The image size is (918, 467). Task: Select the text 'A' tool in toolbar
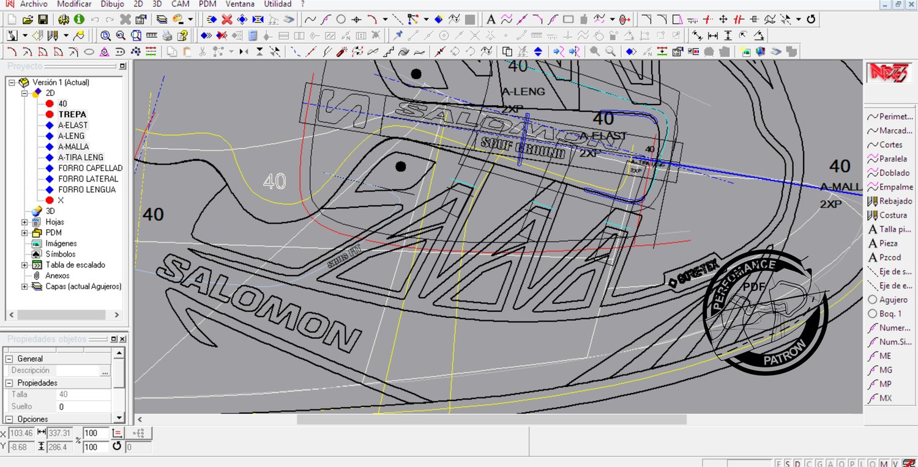click(x=491, y=20)
